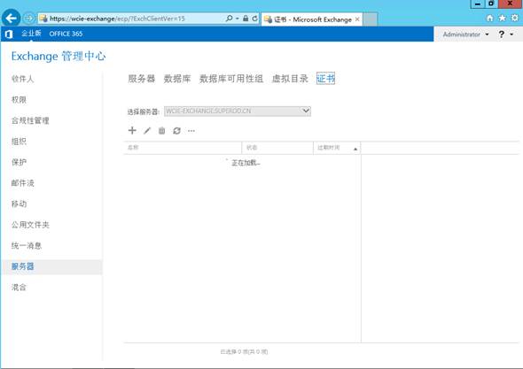Click the browser back arrow button

11,18
